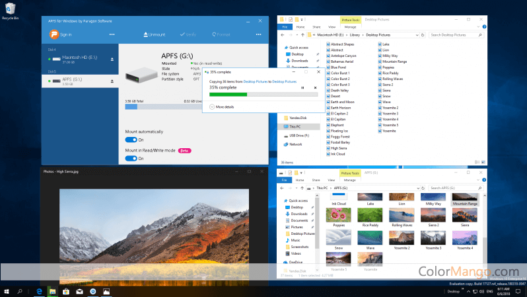
Task: Open Microsoft Edge from the taskbar
Action: pos(39,290)
